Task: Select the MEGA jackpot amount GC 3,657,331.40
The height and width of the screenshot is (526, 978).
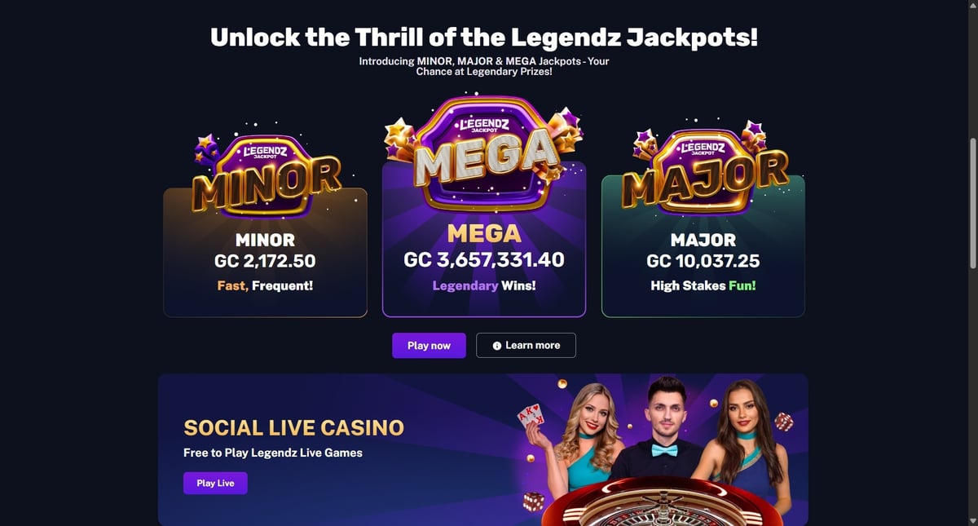Action: click(x=484, y=259)
